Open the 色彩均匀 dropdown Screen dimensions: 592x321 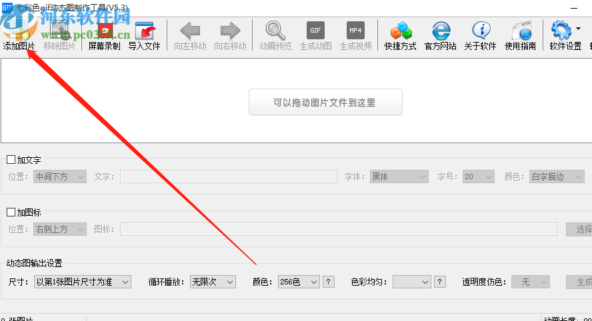click(x=412, y=282)
